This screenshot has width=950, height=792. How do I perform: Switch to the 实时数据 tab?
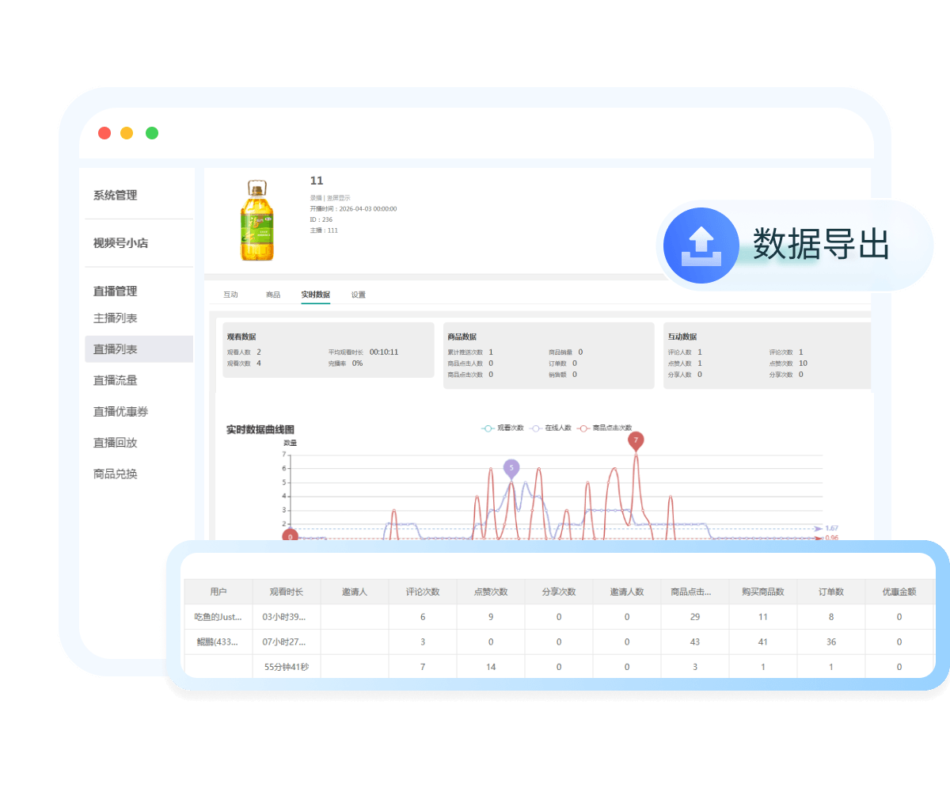tap(315, 295)
